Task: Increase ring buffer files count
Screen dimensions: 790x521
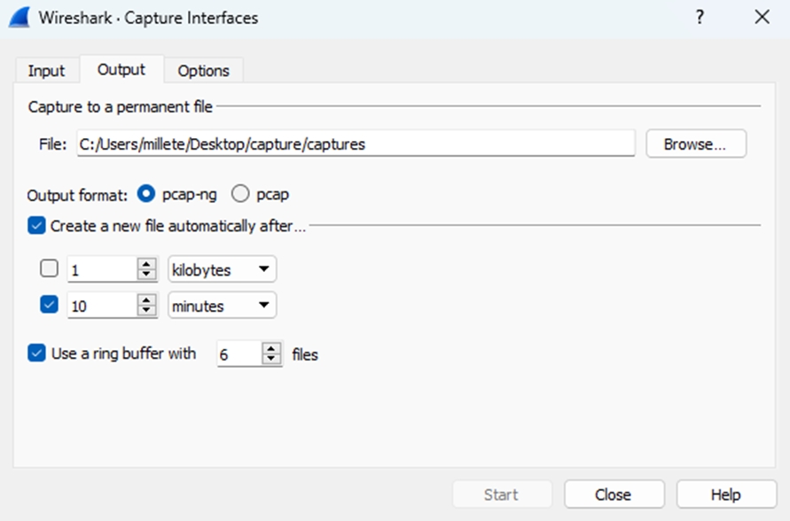Action: click(271, 348)
